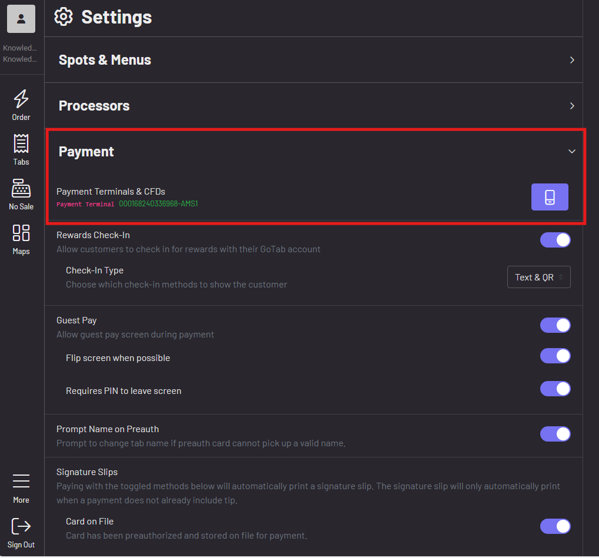Expand the Spots & Menus section
The height and width of the screenshot is (558, 599).
coord(313,60)
